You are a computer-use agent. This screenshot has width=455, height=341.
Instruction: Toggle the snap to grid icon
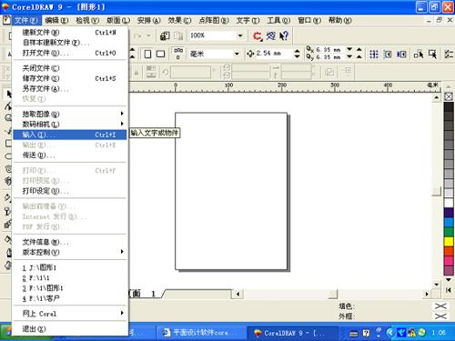(374, 55)
